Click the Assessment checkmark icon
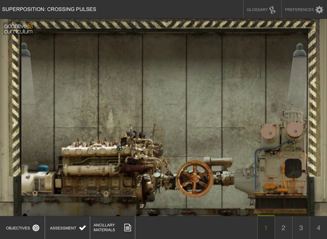 coord(82,228)
